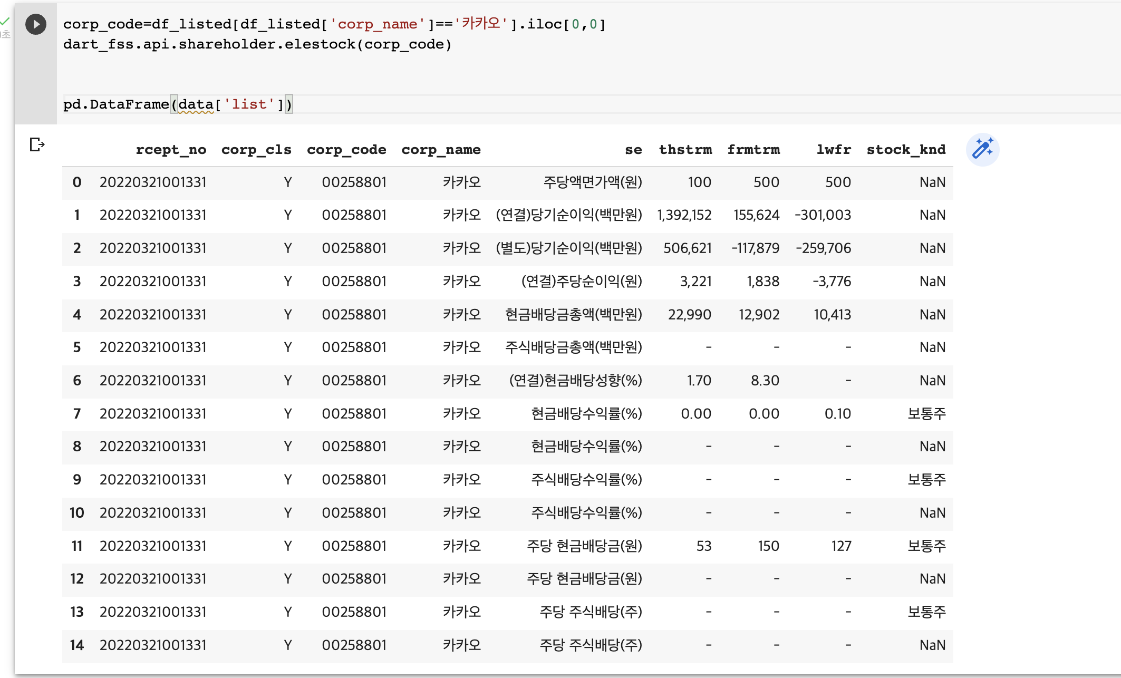Viewport: 1121px width, 678px height.
Task: Select 현금배당수익률(%) in row 8
Action: [x=586, y=447]
